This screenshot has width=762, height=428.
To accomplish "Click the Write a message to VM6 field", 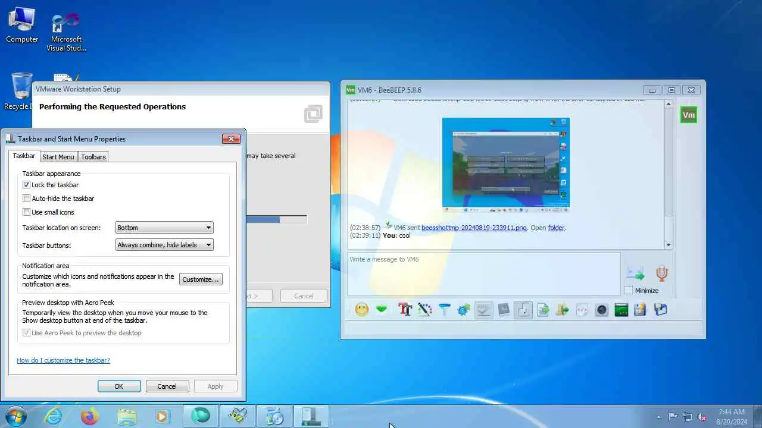I will pyautogui.click(x=484, y=274).
